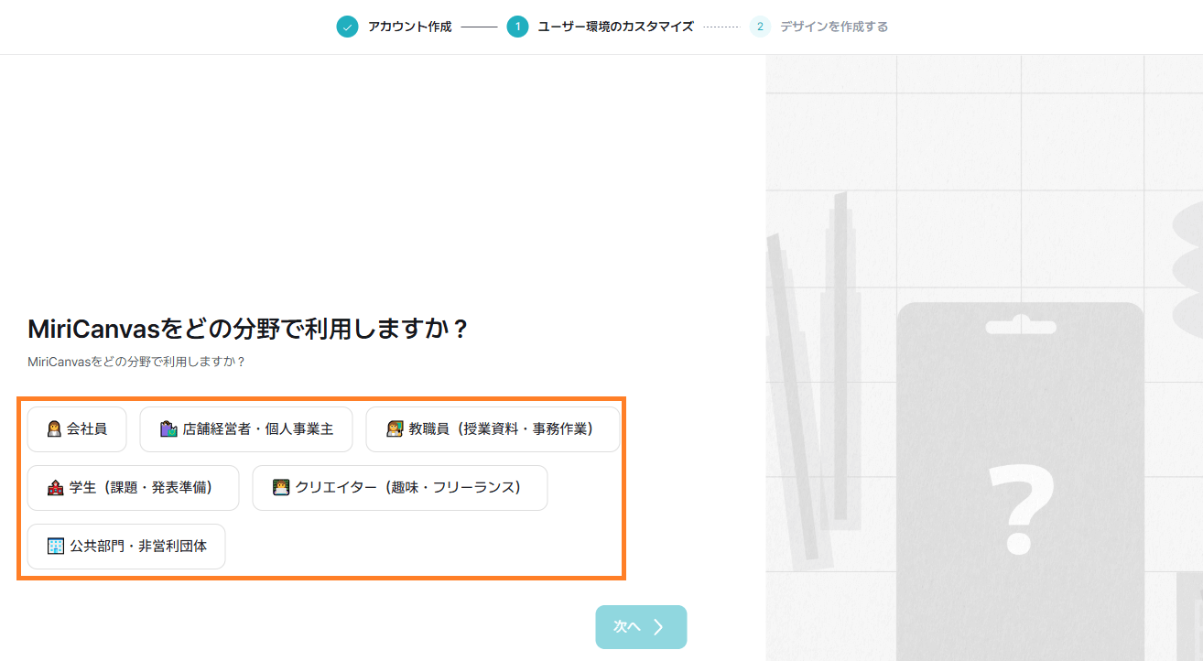Choose クリエイター（趣味・フリーランス）option
This screenshot has height=661, width=1203.
click(400, 488)
